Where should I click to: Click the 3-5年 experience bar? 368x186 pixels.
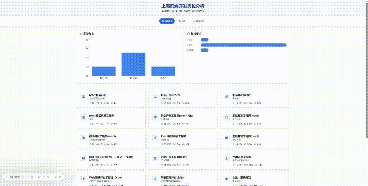pyautogui.click(x=244, y=45)
